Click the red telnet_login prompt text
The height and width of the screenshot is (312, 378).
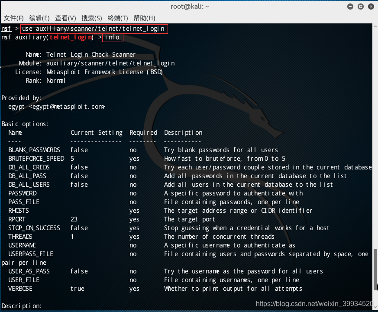[71, 37]
